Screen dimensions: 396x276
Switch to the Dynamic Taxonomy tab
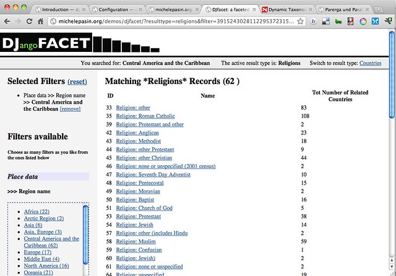[286, 10]
